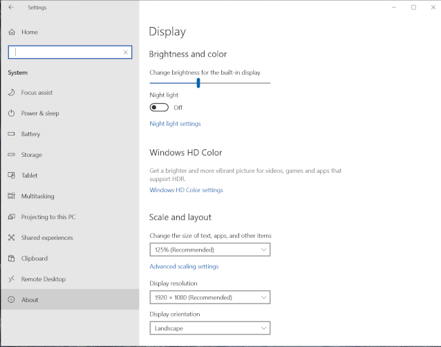Click the back arrow in Settings header
441x347 pixels.
click(10, 8)
